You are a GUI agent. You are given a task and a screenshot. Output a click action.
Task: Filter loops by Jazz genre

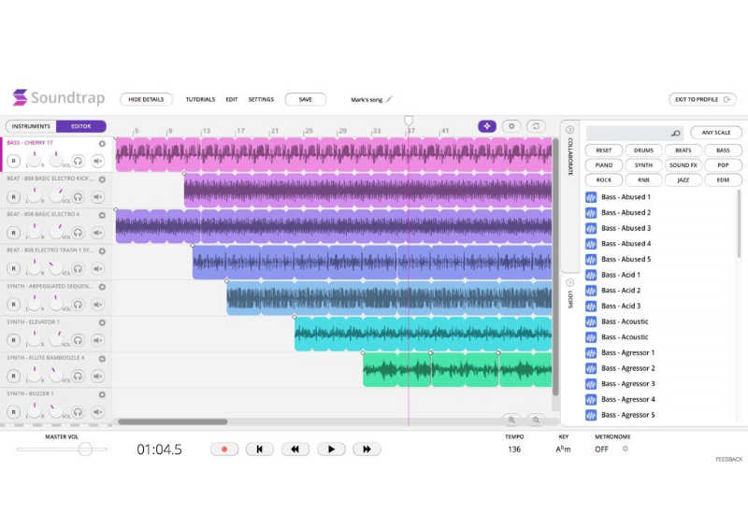point(683,180)
